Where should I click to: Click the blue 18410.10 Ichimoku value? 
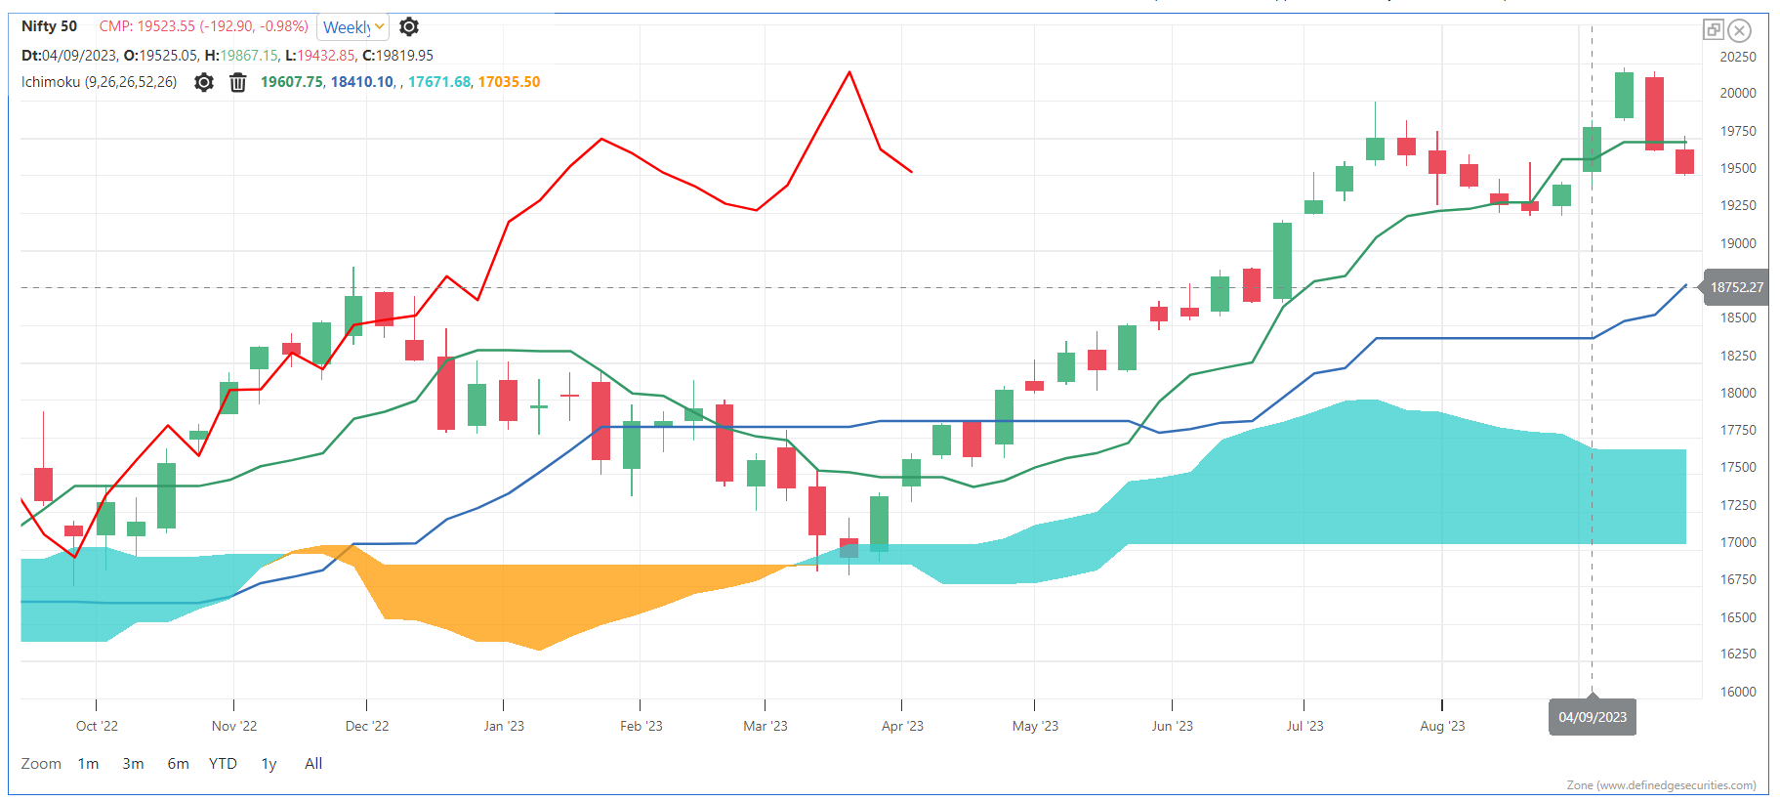pyautogui.click(x=362, y=82)
